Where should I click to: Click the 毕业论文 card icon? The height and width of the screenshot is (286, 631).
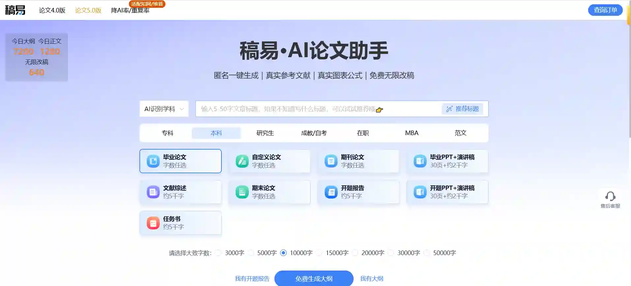(x=153, y=161)
